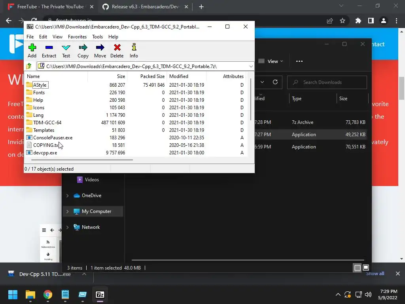405x304 pixels.
Task: Open the See more ellipsis in Explorer
Action: (299, 61)
